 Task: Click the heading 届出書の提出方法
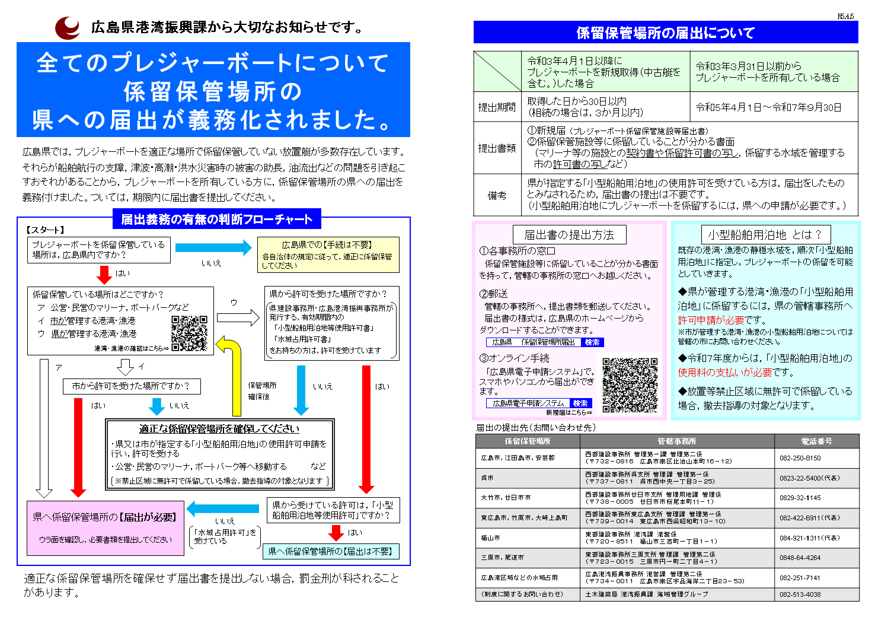[x=569, y=235]
